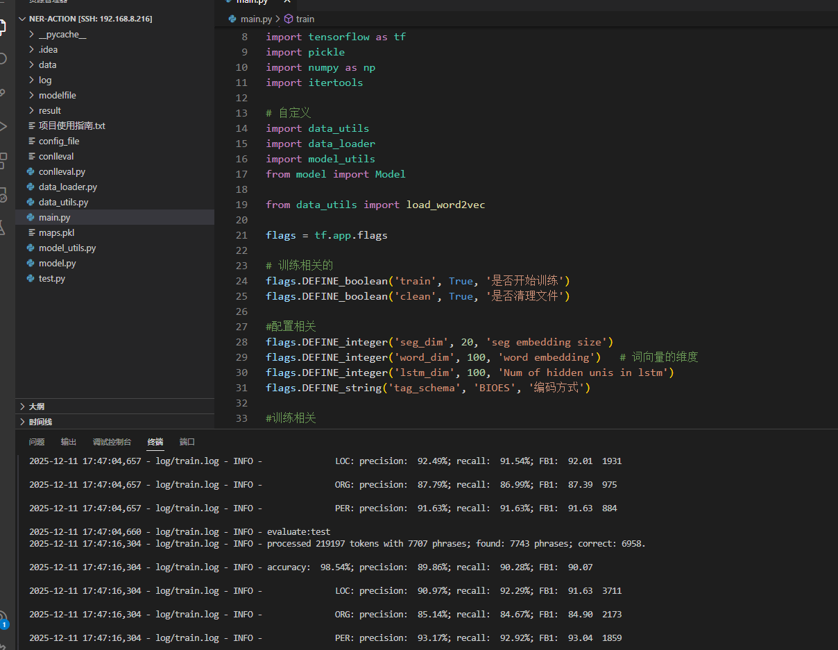Click the Python icon beside conlleval.py
This screenshot has height=650, width=838.
click(x=31, y=171)
